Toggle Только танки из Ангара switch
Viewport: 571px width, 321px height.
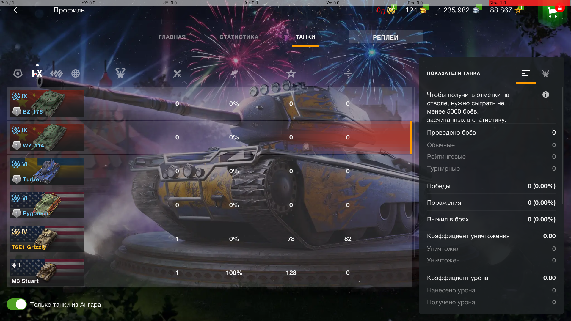tap(17, 304)
